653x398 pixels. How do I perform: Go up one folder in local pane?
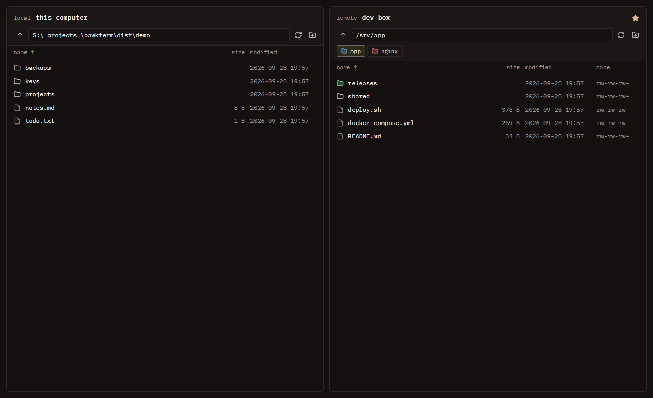[20, 35]
